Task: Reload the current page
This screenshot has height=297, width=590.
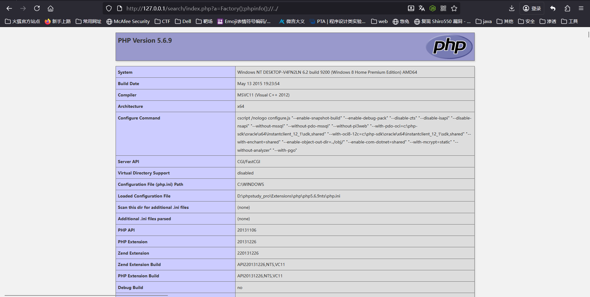Action: (37, 8)
